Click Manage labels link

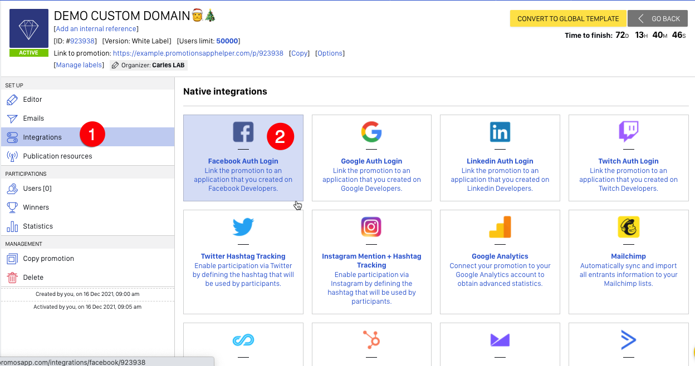pos(79,65)
